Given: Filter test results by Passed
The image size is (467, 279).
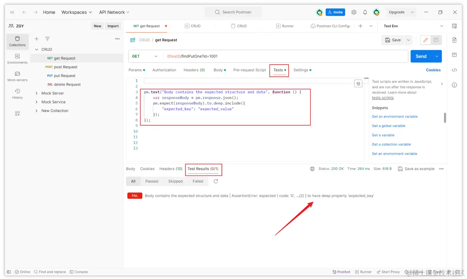Looking at the screenshot, I should point(152,181).
